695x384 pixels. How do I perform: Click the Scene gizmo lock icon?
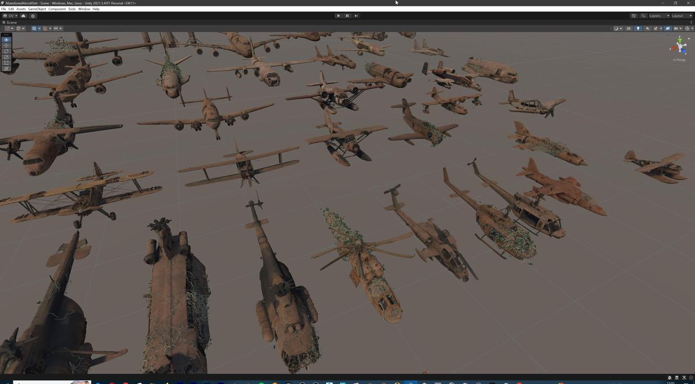pyautogui.click(x=689, y=38)
